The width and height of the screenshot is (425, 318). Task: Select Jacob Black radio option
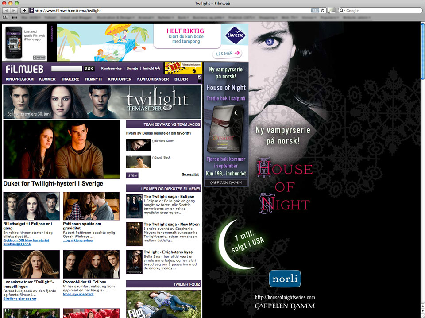(x=154, y=158)
